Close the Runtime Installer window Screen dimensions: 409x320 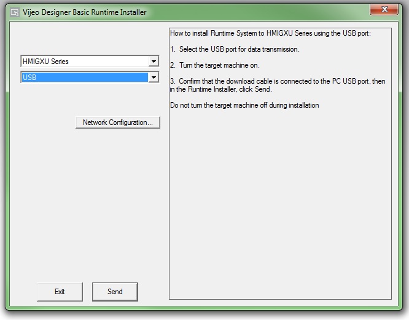tap(384, 9)
